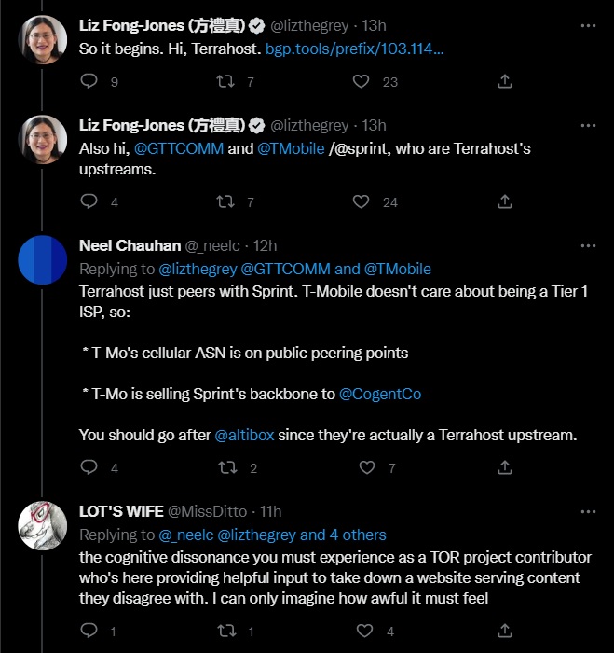The height and width of the screenshot is (653, 614).
Task: Open Neel Chauhan's blue profile avatar
Action: (42, 260)
